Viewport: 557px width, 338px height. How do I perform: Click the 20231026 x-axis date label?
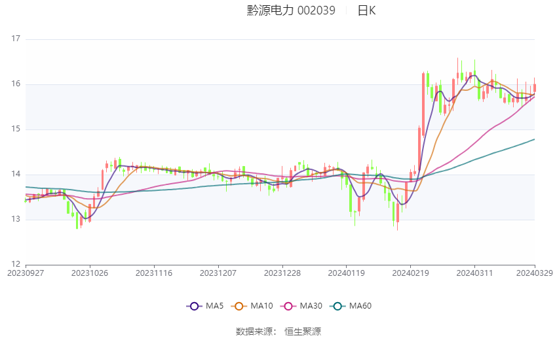tap(90, 273)
